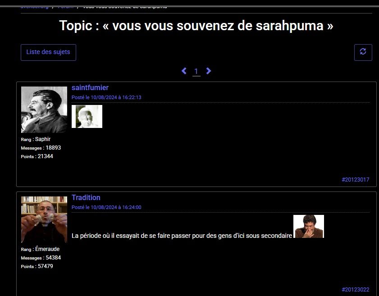The height and width of the screenshot is (296, 379).
Task: Click points value 57479
Action: coord(45,266)
